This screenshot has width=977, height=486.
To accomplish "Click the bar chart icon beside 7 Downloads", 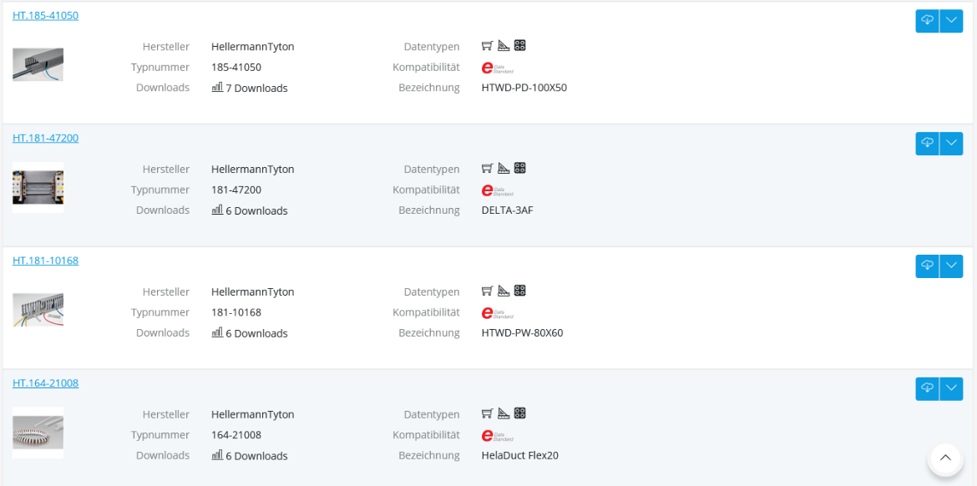I will [x=217, y=87].
